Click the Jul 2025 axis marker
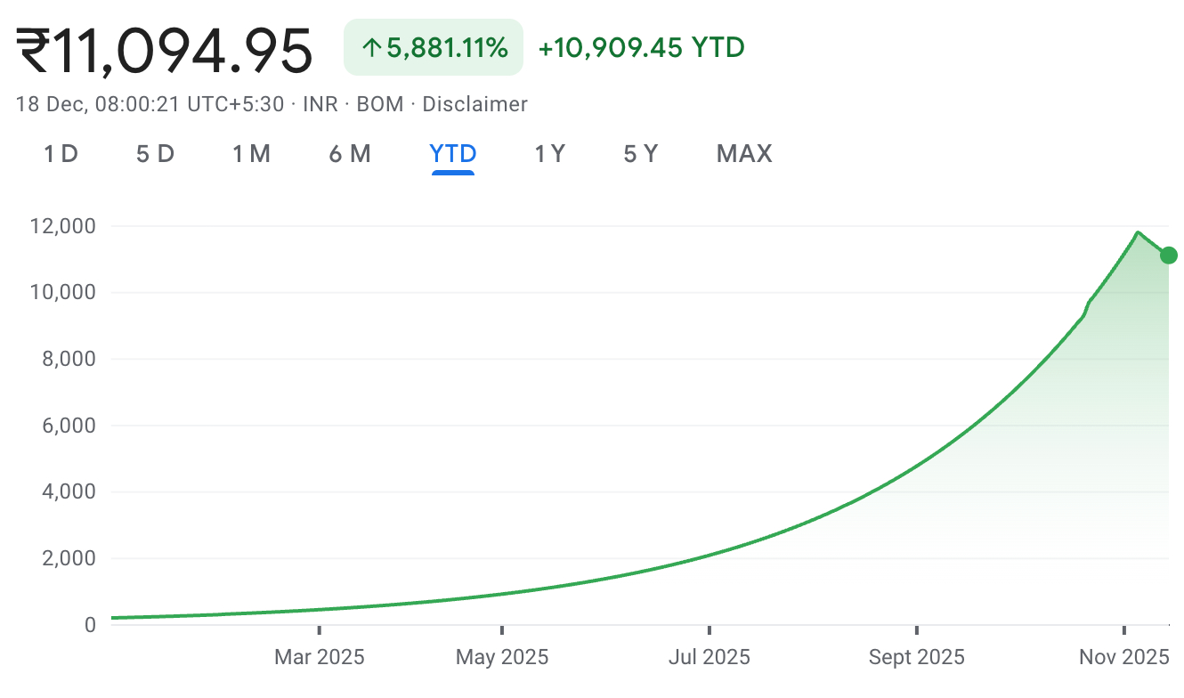The height and width of the screenshot is (698, 1184). click(710, 657)
